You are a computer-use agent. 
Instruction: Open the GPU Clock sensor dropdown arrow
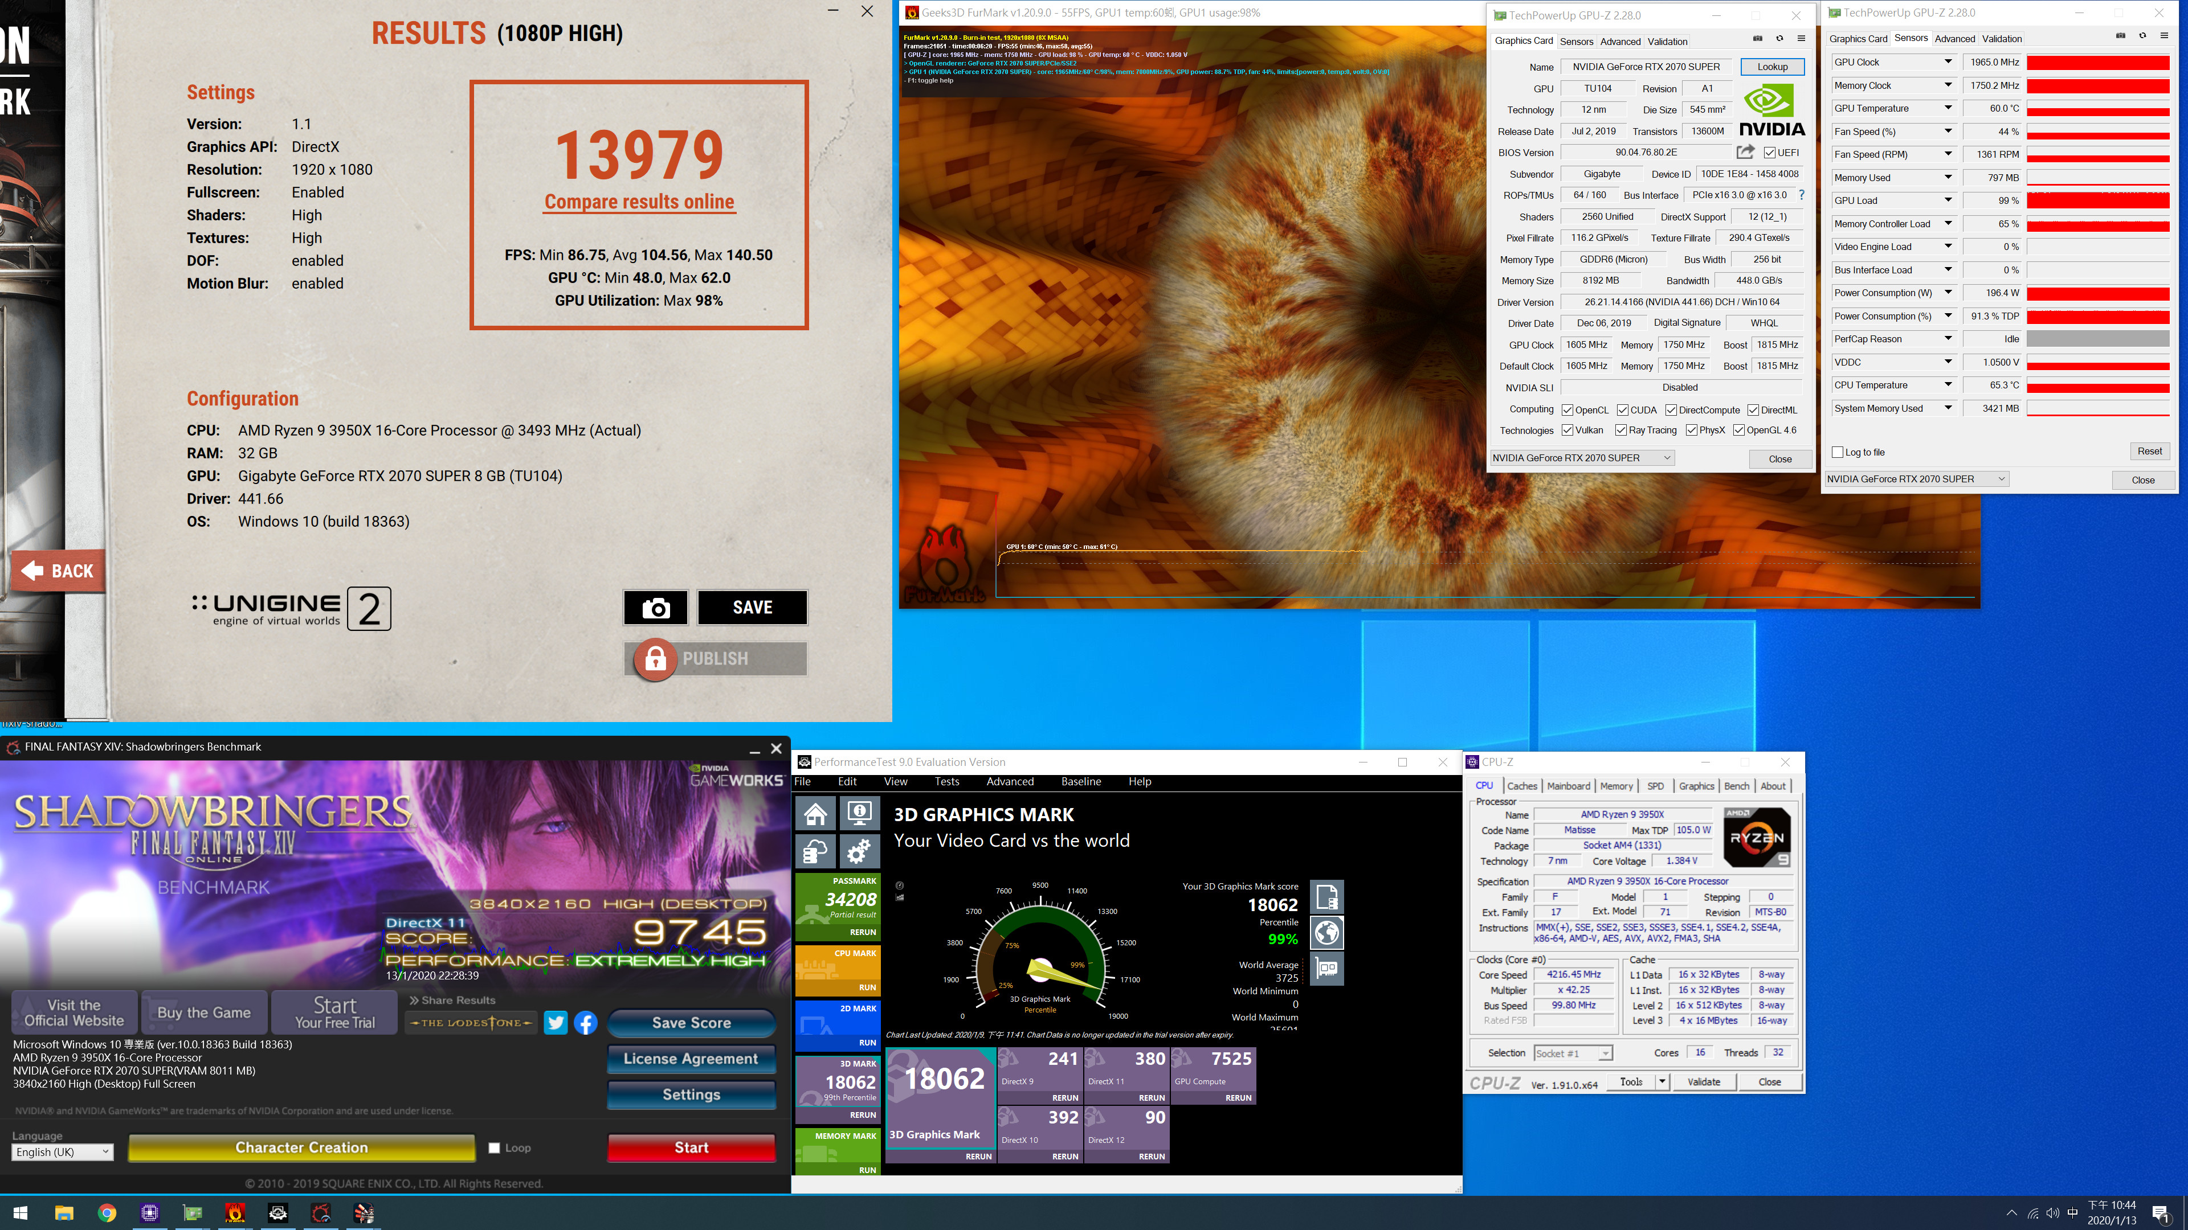coord(1949,62)
